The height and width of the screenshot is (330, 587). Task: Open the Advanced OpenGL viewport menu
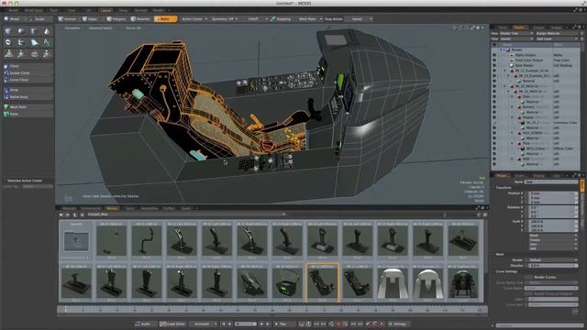(x=101, y=28)
